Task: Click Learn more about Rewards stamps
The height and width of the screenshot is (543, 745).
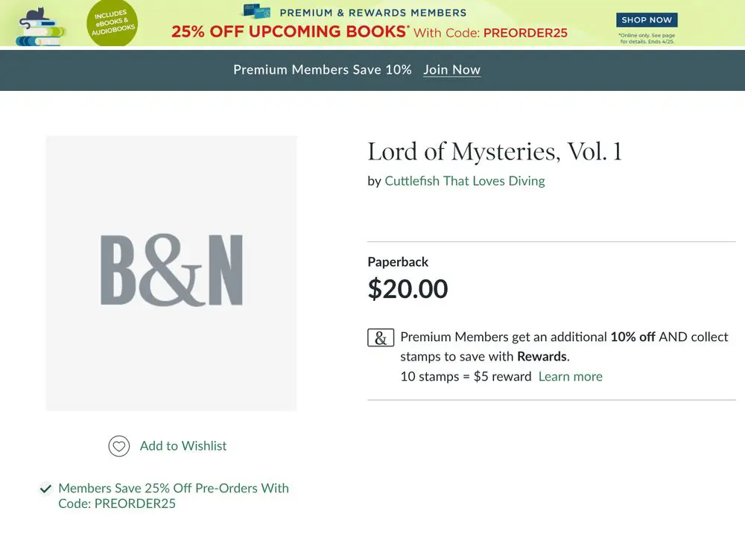Action: point(570,376)
